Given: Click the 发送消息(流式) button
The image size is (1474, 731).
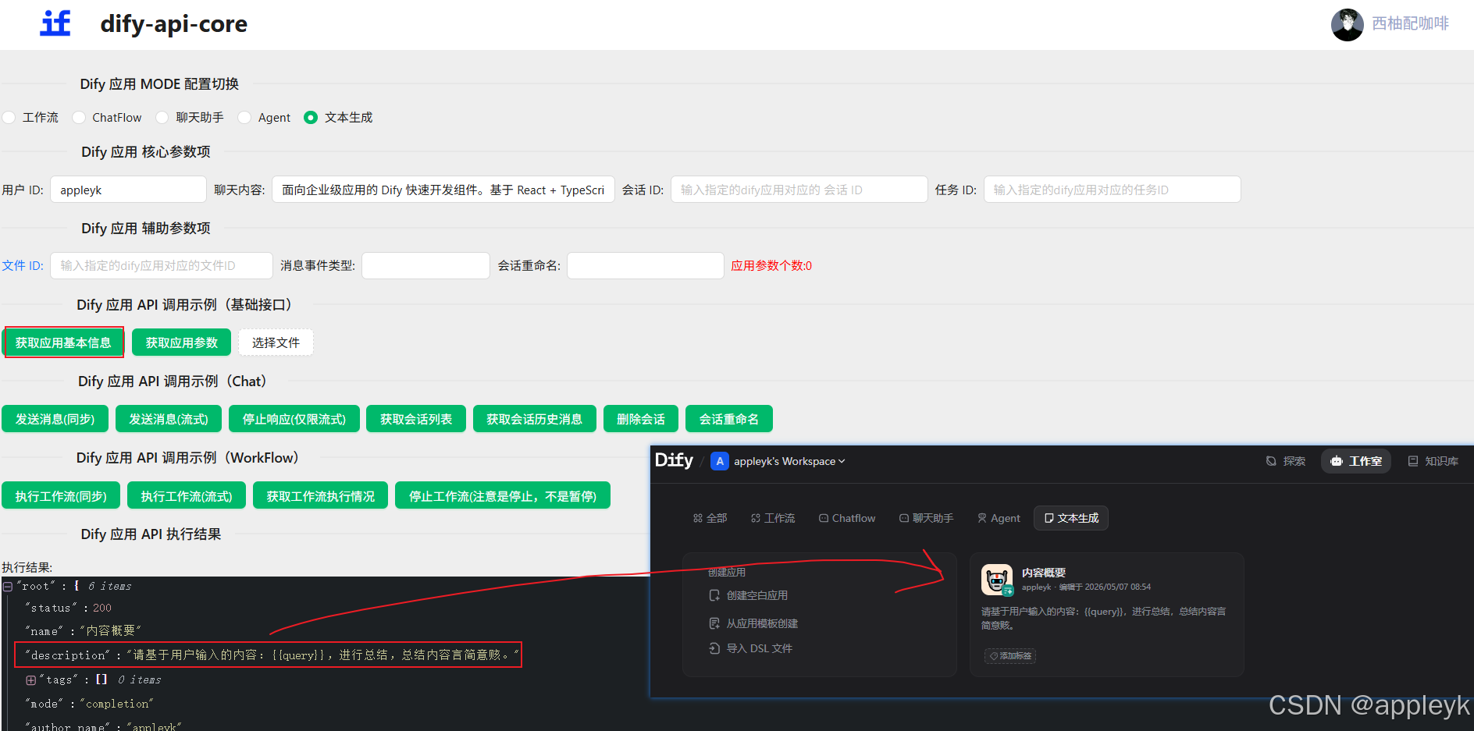Looking at the screenshot, I should [168, 419].
